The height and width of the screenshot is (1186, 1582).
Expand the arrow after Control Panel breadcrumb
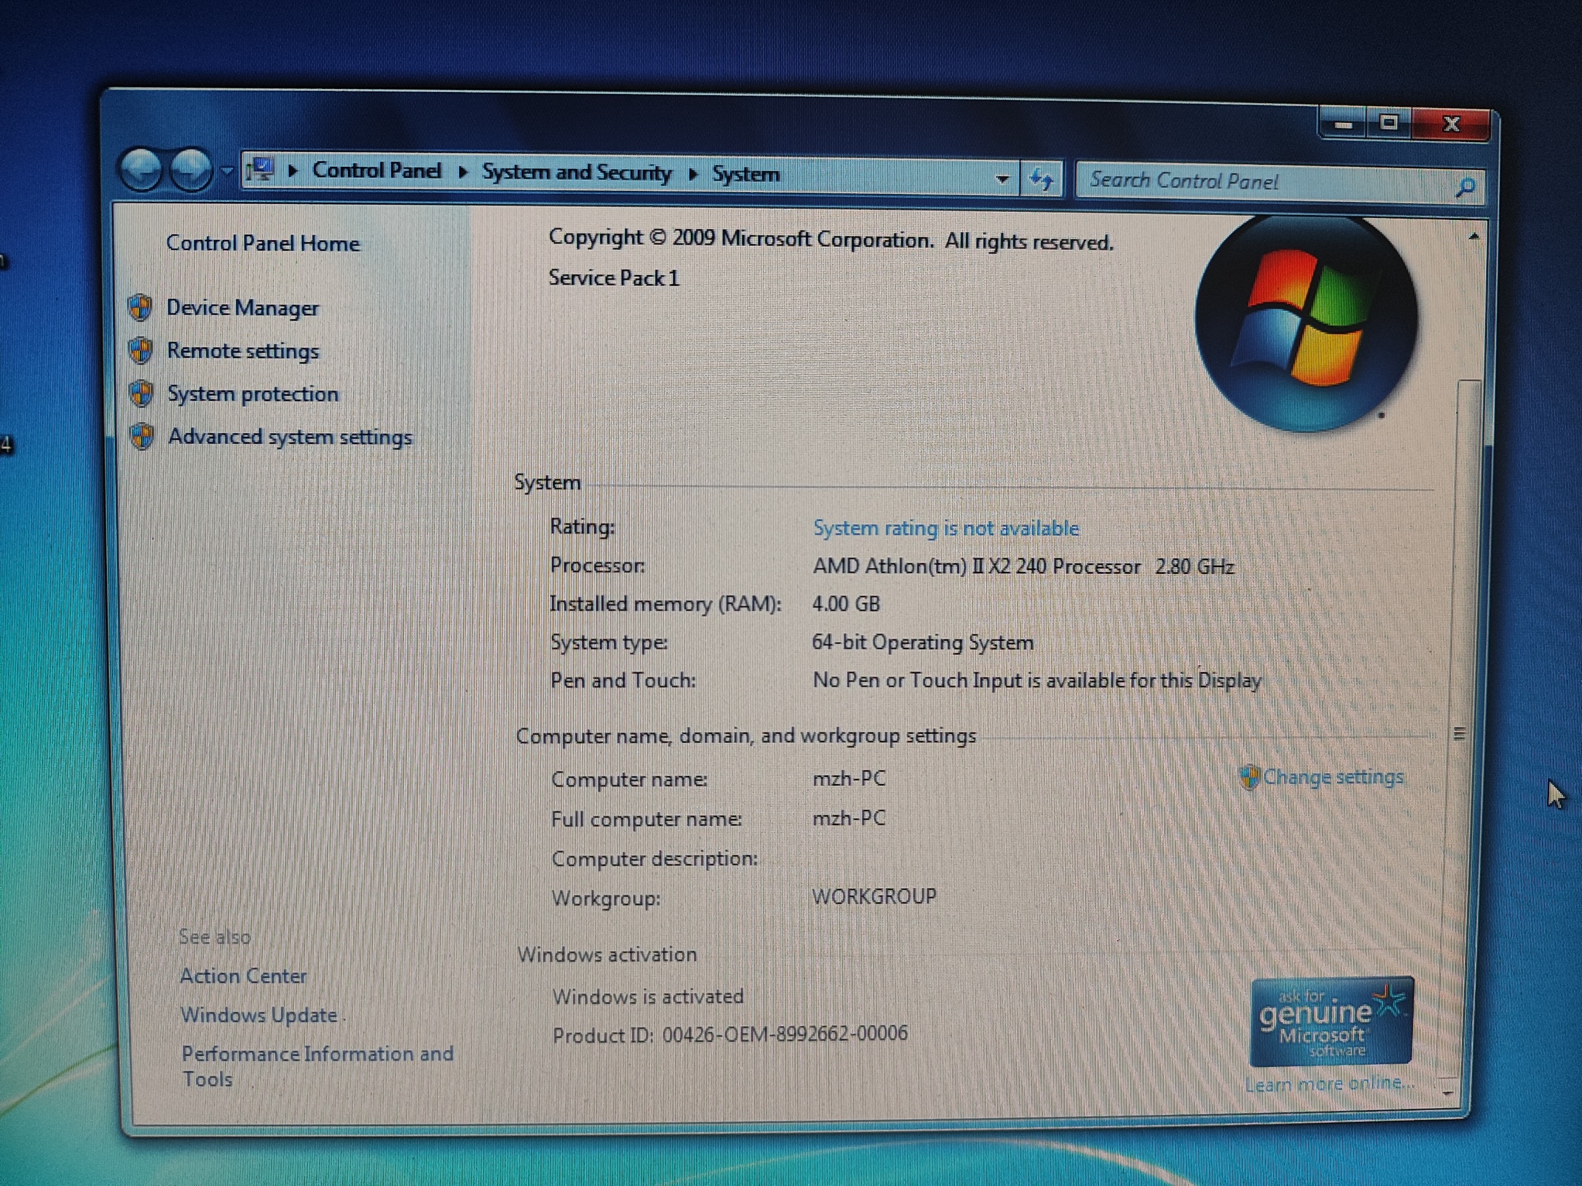tap(463, 172)
